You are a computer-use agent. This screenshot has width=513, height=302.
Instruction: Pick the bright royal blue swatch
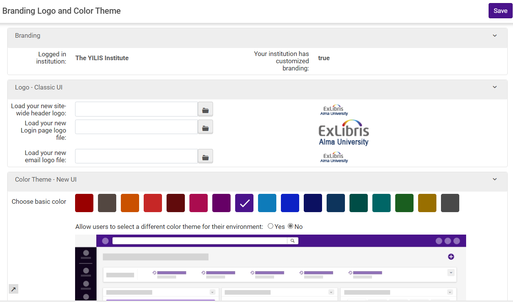point(290,203)
